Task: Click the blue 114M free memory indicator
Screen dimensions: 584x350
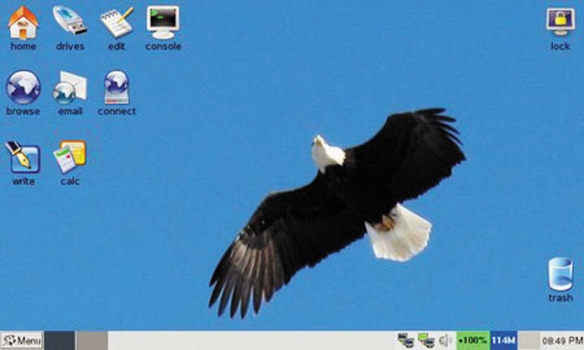Action: coord(504,340)
